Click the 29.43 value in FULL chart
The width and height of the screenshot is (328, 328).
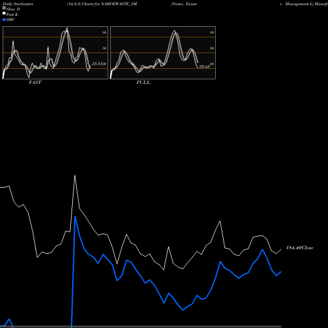pos(204,66)
